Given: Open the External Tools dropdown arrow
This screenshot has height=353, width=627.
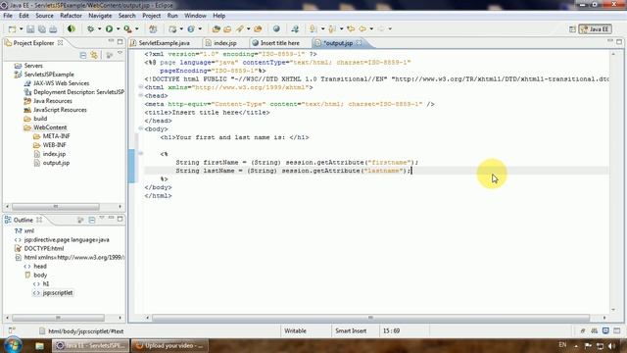Looking at the screenshot, I should [137, 28].
